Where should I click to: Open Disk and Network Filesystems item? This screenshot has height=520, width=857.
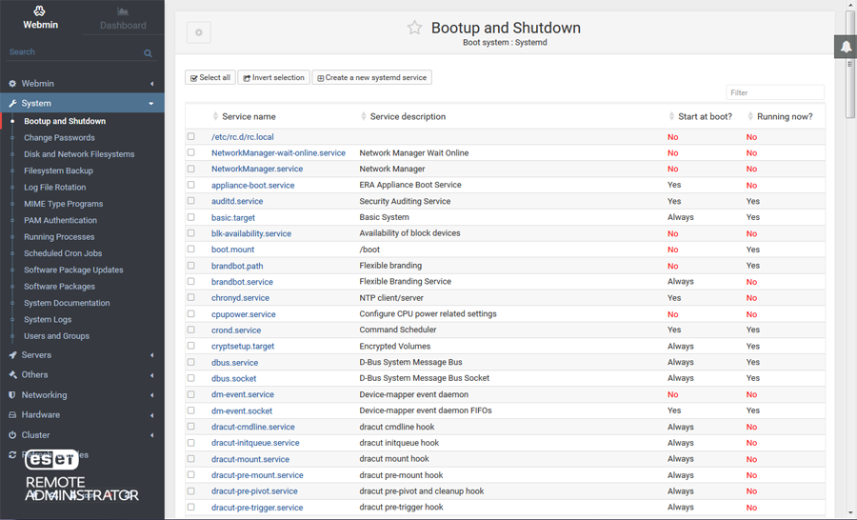[x=79, y=154]
